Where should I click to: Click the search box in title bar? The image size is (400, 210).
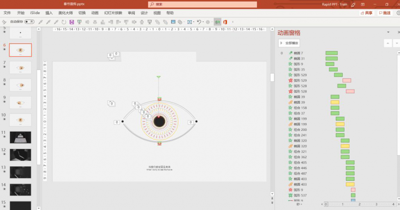click(x=203, y=4)
